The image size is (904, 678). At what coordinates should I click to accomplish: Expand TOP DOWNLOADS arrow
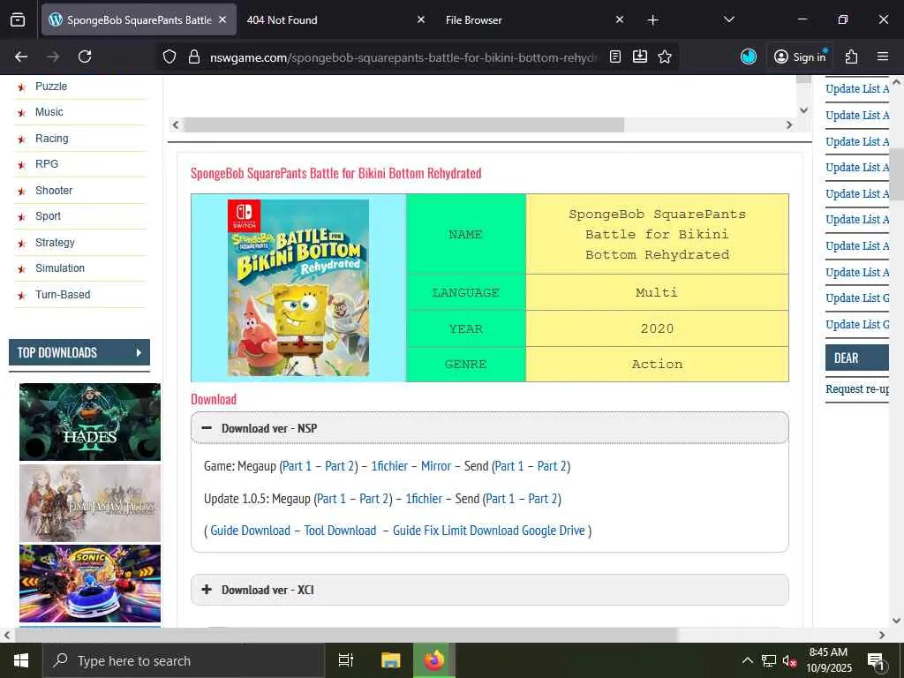pos(139,352)
